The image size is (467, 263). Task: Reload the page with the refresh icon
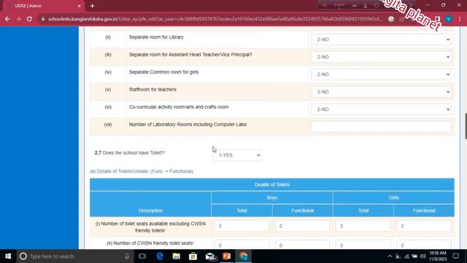[x=29, y=19]
